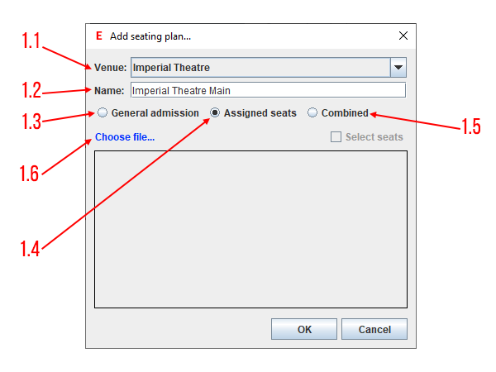Screen dimensions: 496x372
Task: Toggle the Select seats checkbox
Action: 336,137
